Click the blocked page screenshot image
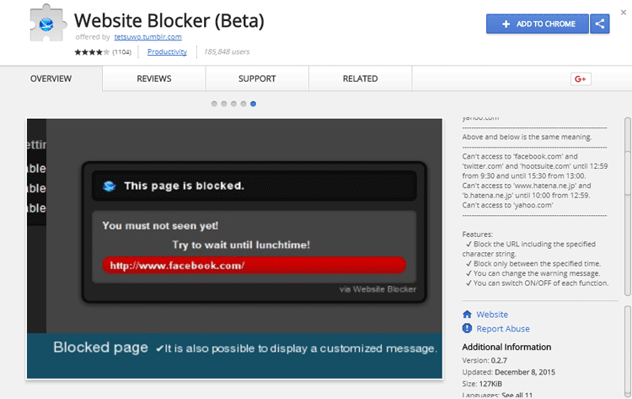Image resolution: width=632 pixels, height=399 pixels. pos(234,249)
